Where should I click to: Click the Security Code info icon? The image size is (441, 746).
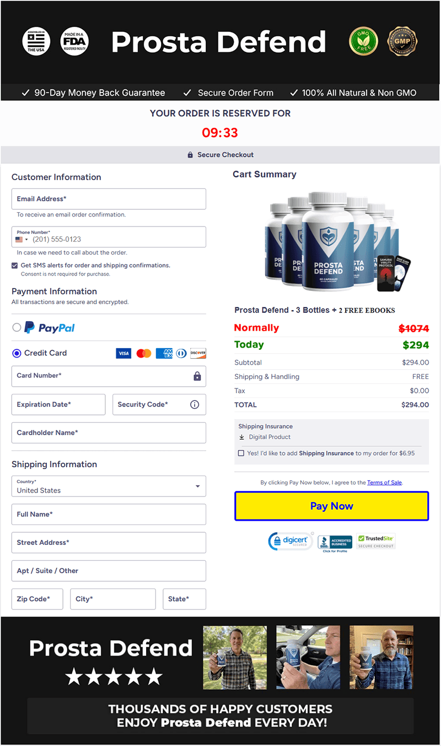pyautogui.click(x=195, y=404)
